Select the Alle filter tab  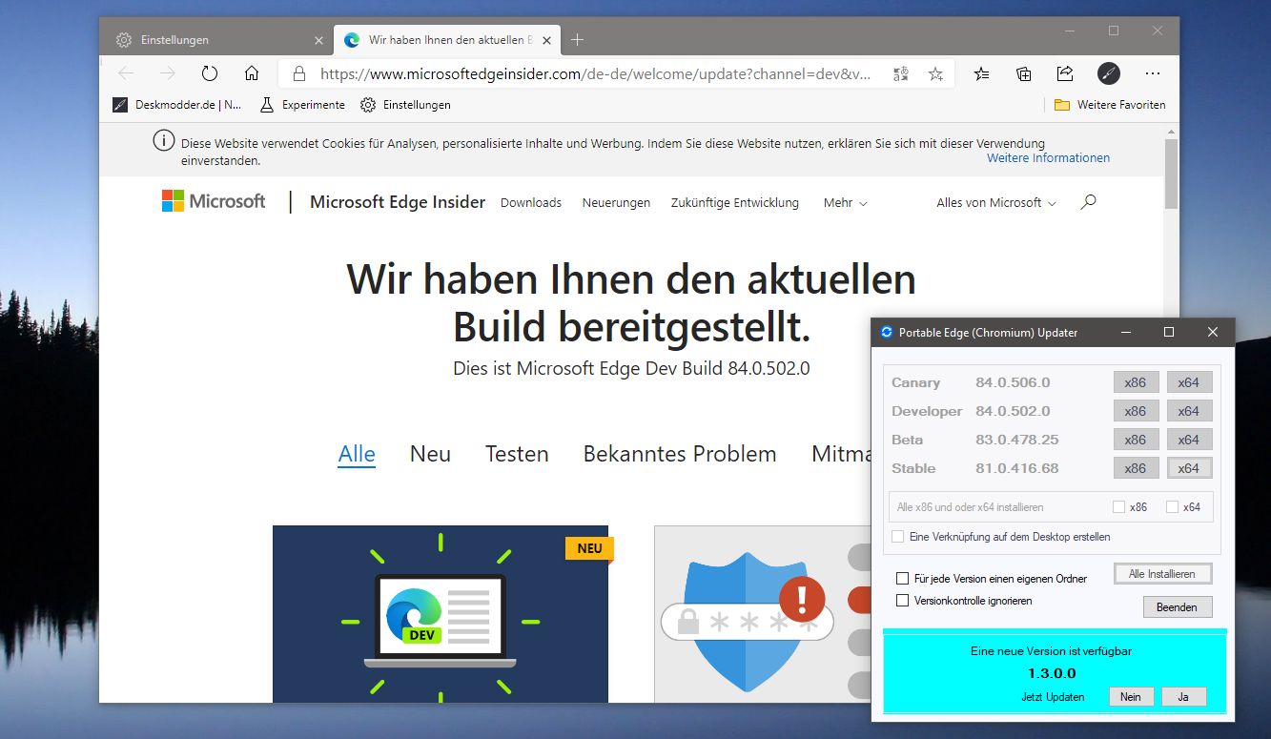357,454
